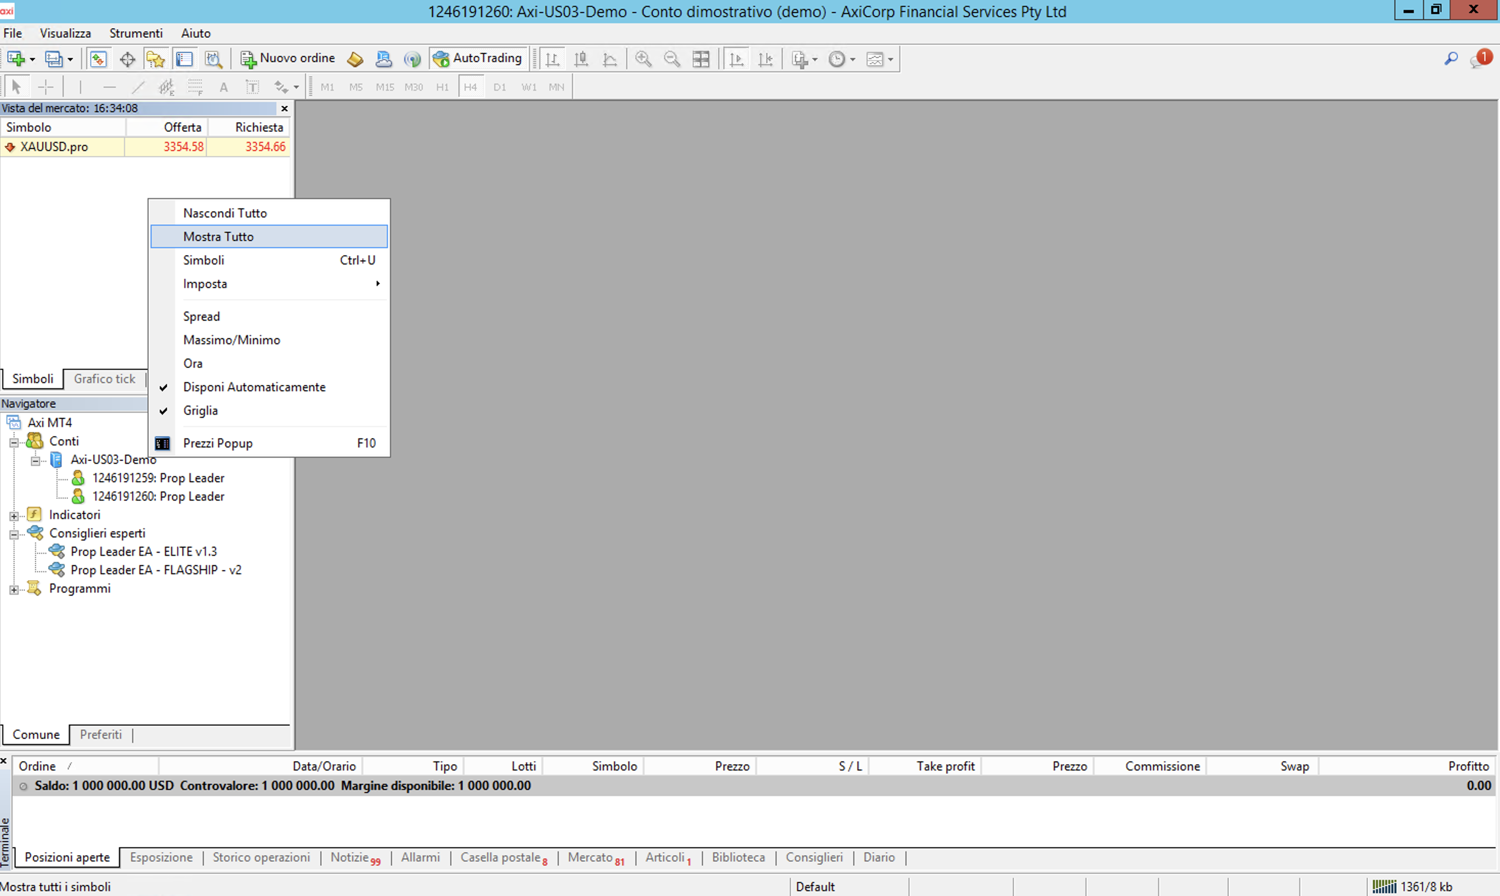Select the XAUUSD.pro symbol row
Image resolution: width=1500 pixels, height=896 pixels.
click(x=54, y=147)
